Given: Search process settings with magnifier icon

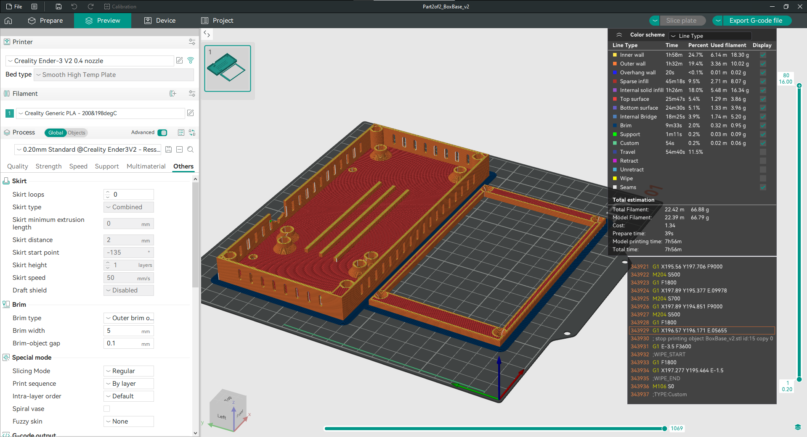Looking at the screenshot, I should coord(190,150).
